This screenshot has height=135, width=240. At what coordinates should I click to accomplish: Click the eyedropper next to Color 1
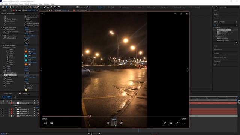tap(29, 52)
